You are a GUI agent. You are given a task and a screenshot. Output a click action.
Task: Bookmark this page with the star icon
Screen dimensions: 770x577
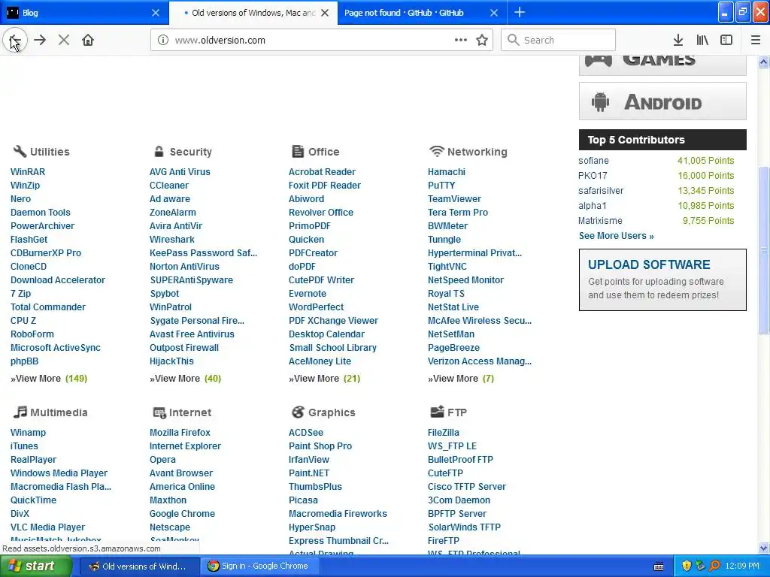(x=482, y=41)
